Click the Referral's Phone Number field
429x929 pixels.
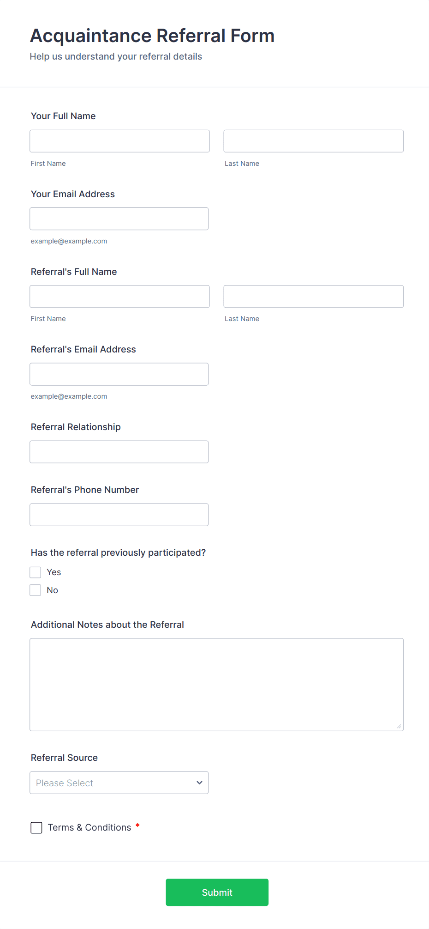[119, 514]
